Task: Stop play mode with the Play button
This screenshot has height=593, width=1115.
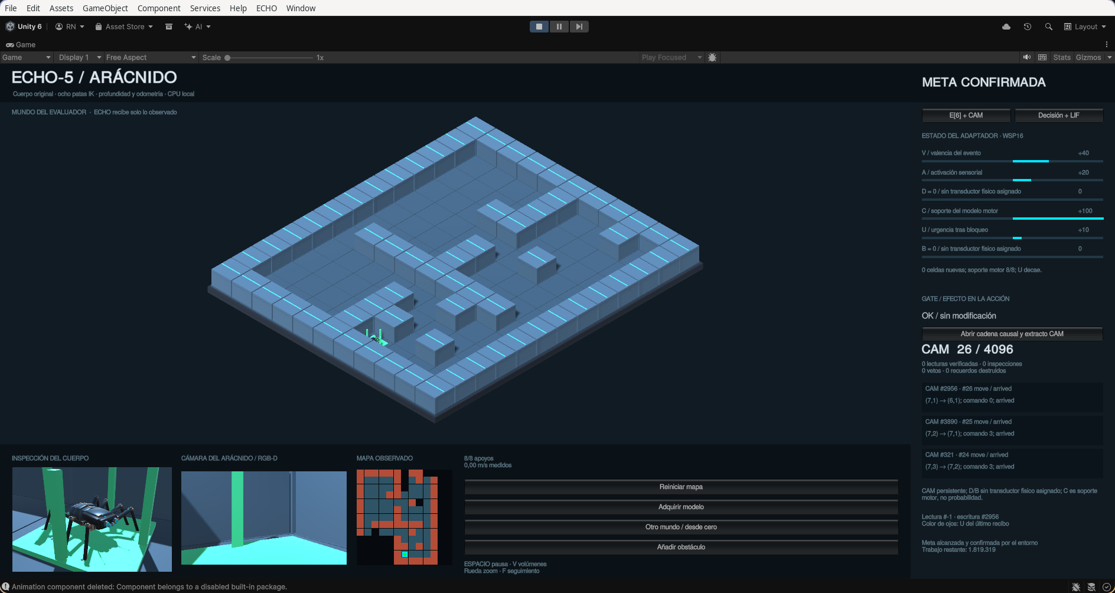Action: tap(539, 27)
